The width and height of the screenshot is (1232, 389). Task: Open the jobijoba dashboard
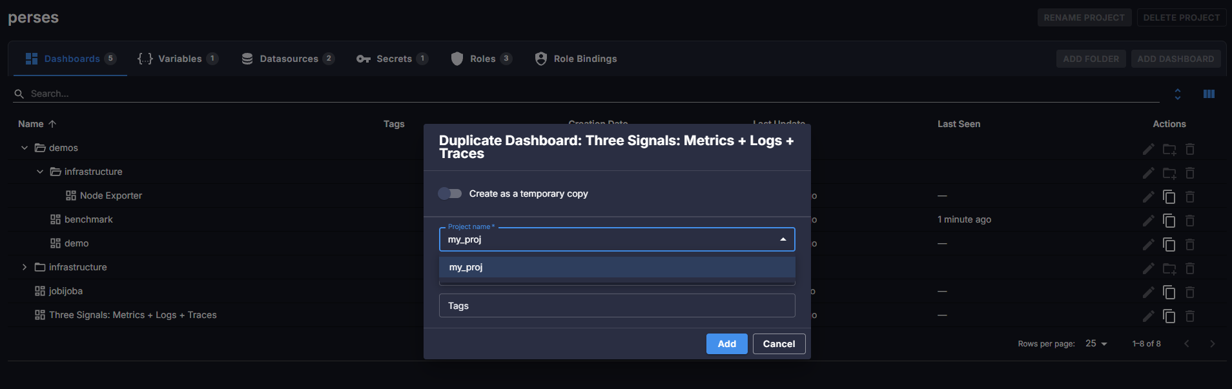pyautogui.click(x=66, y=291)
